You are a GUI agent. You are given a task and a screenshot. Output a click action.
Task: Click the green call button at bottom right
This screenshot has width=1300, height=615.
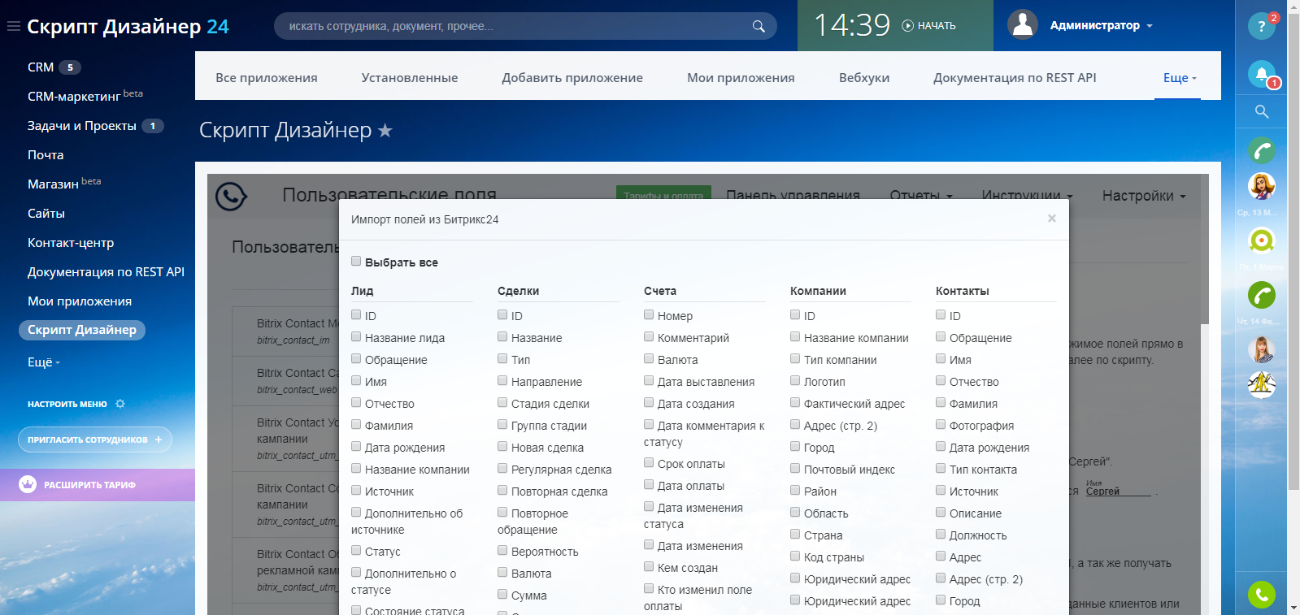1262,596
